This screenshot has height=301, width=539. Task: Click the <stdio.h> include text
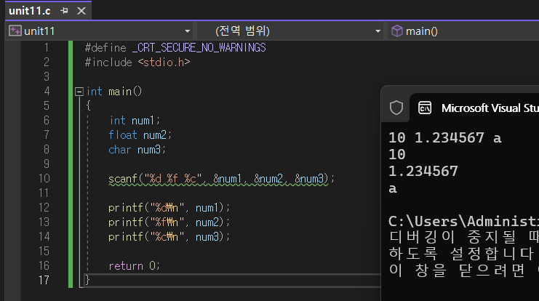(164, 63)
